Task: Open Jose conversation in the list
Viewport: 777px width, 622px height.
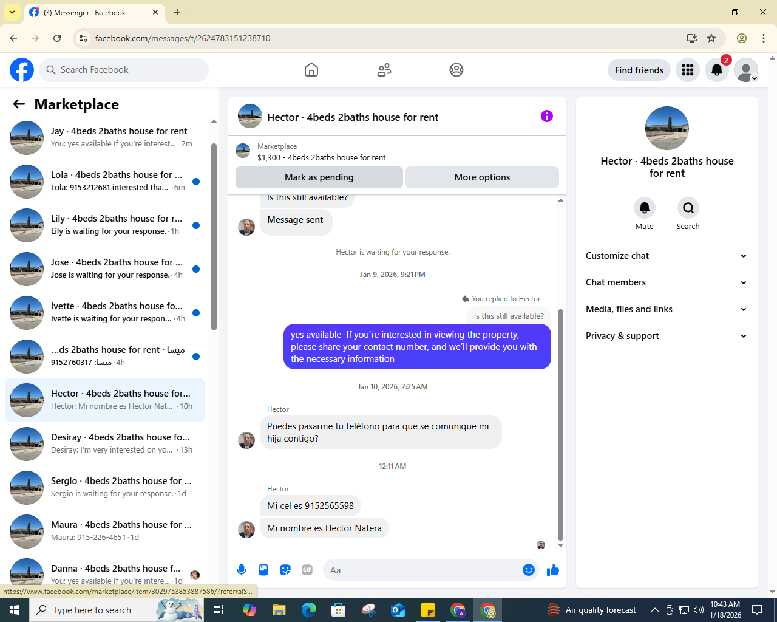Action: 104,269
